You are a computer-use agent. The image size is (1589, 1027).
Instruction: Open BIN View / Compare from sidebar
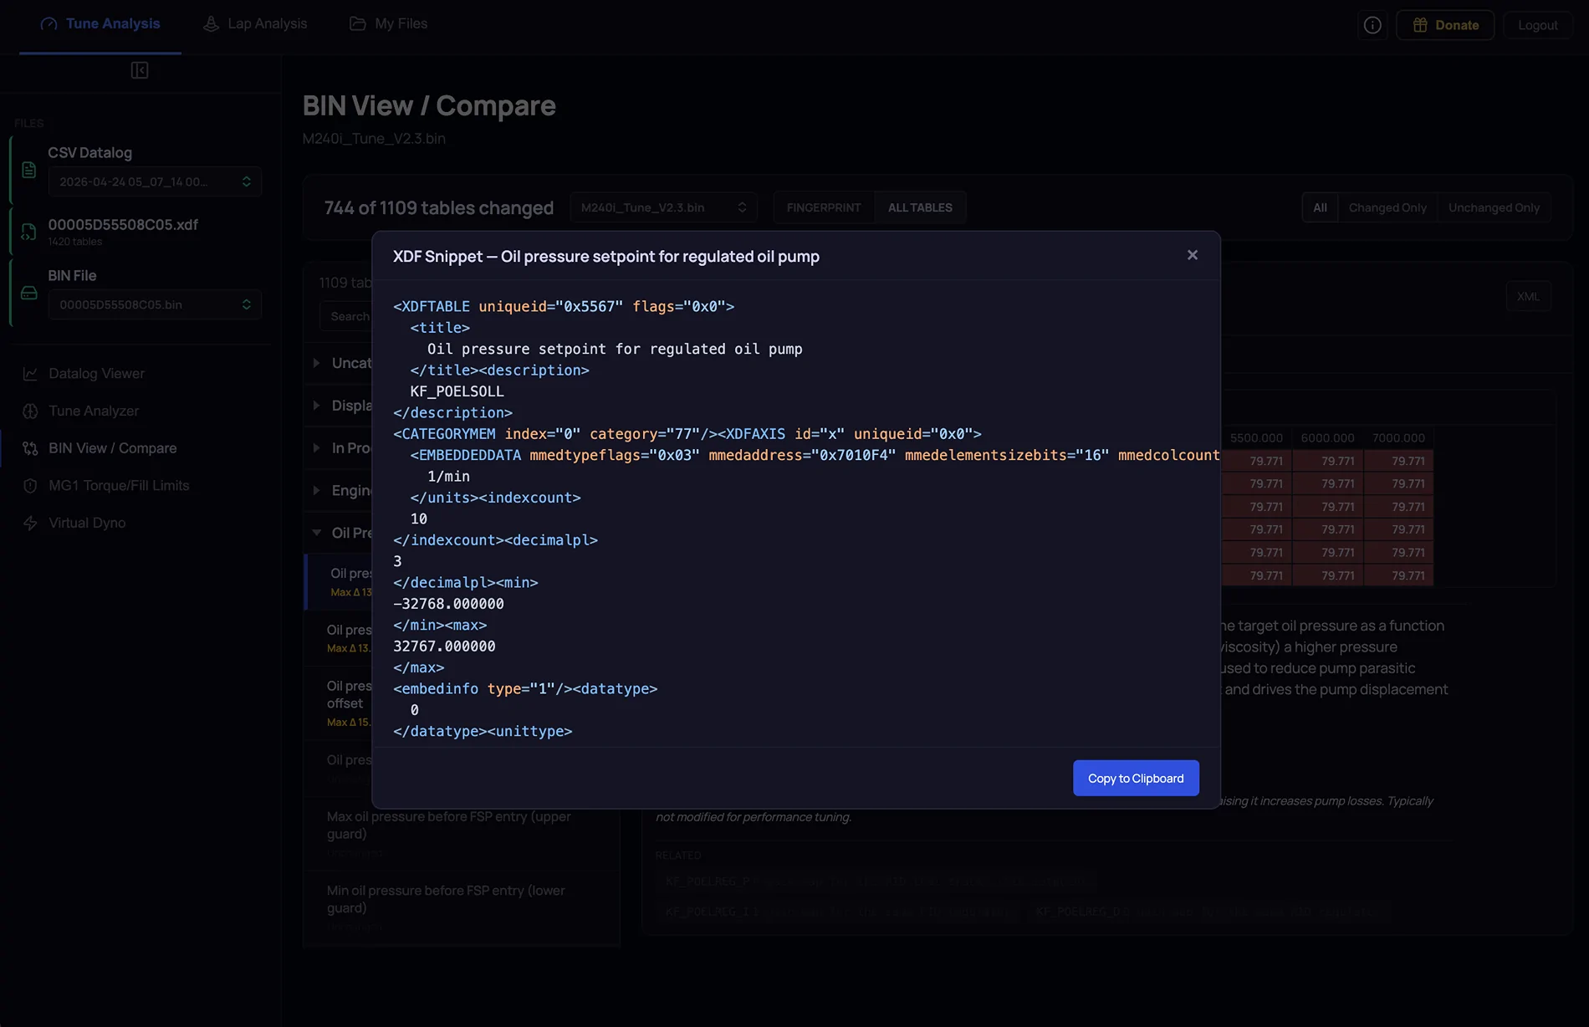coord(112,448)
